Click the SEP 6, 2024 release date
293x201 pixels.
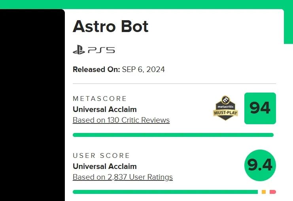coord(143,70)
